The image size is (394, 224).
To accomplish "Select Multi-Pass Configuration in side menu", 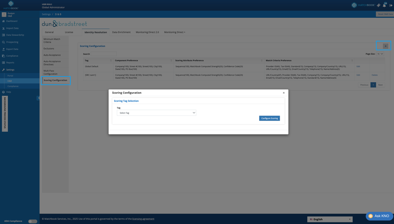I will point(55,72).
